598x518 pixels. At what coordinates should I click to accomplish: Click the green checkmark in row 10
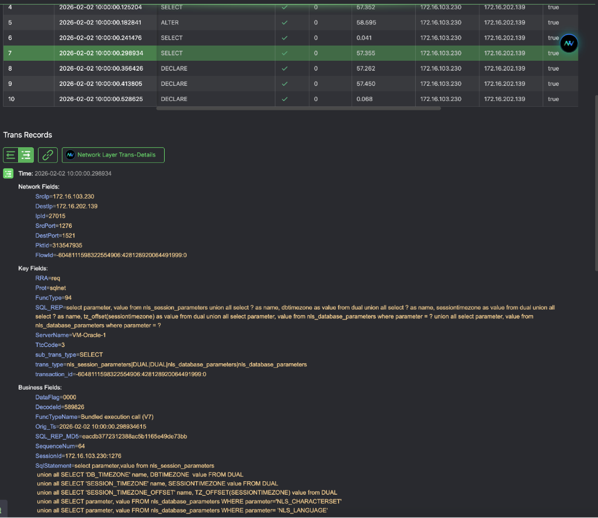click(x=284, y=99)
